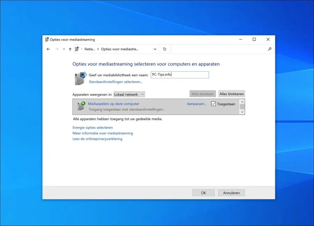
Task: Uncheck the Toegestaan checkbox
Action: [x=213, y=104]
